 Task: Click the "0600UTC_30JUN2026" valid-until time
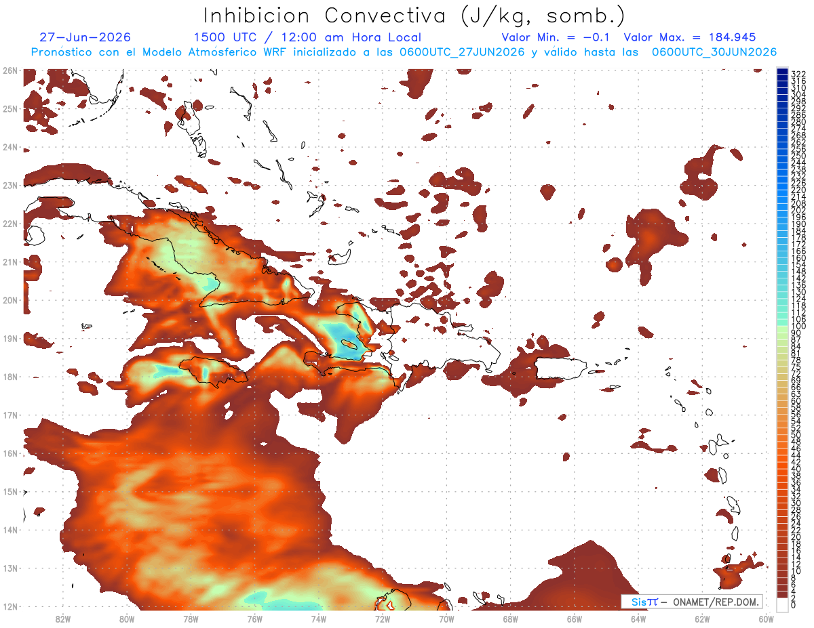click(714, 52)
